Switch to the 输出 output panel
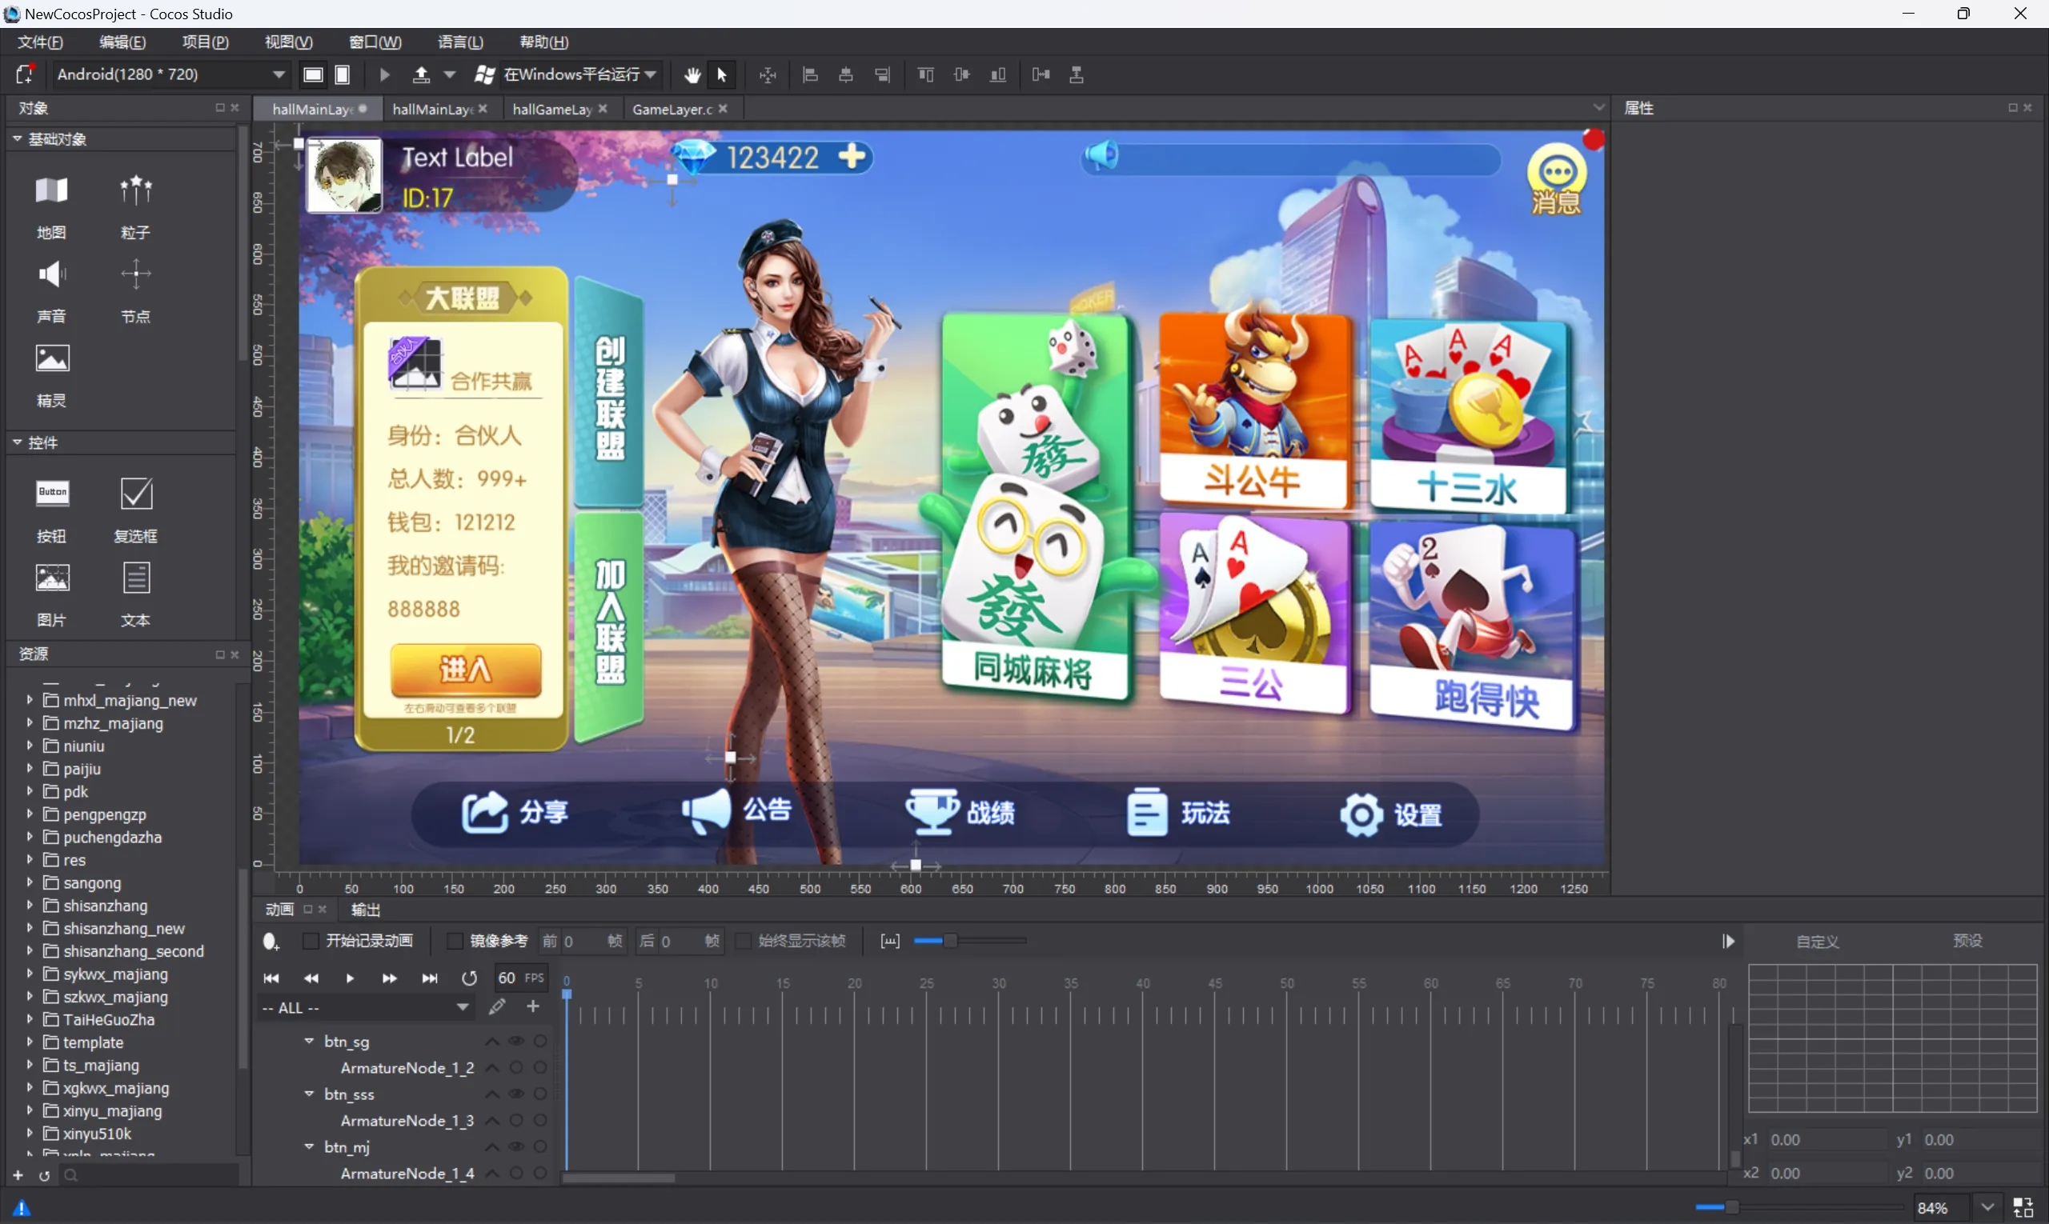Viewport: 2049px width, 1224px height. pyautogui.click(x=366, y=910)
